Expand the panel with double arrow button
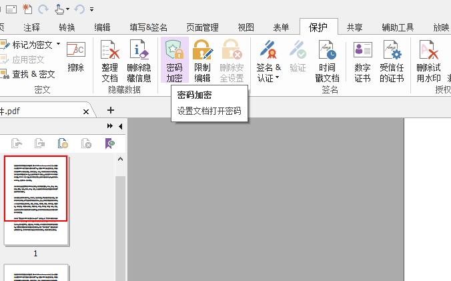 click(110, 126)
